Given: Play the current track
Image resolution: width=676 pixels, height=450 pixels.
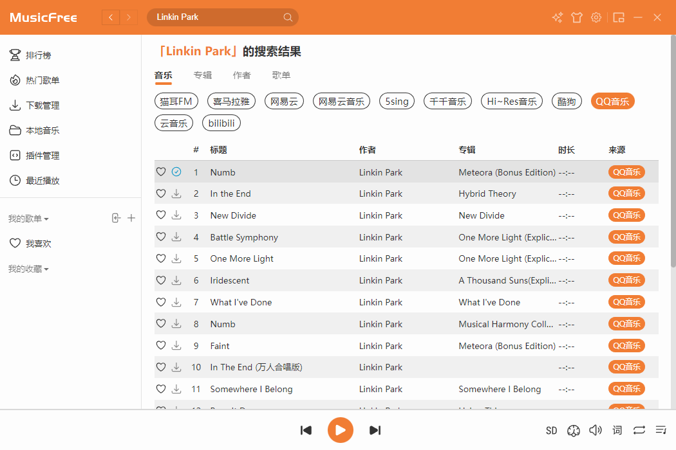Looking at the screenshot, I should tap(341, 430).
